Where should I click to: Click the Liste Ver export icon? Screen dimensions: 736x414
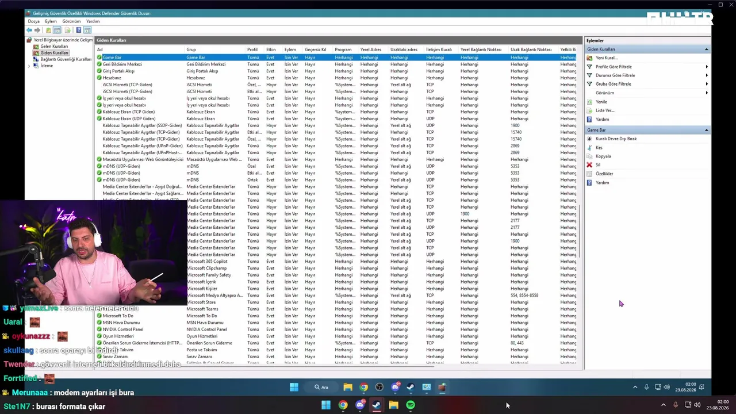[589, 110]
